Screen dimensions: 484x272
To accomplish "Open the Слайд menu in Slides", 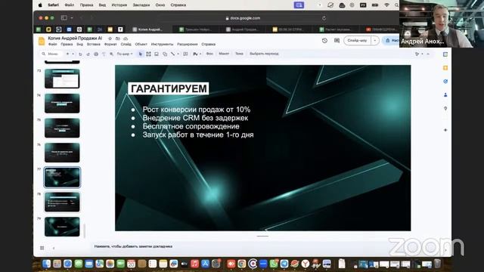I will point(126,45).
